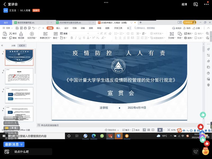212x159 pixels.
Task: Open the 节 section dropdown
Action: [x=63, y=38]
